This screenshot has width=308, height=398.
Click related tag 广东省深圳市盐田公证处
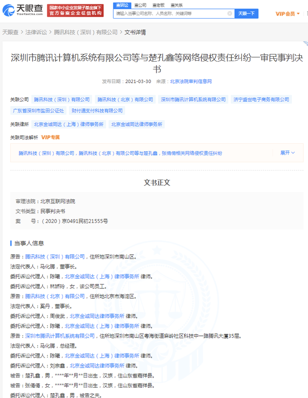coord(38,111)
